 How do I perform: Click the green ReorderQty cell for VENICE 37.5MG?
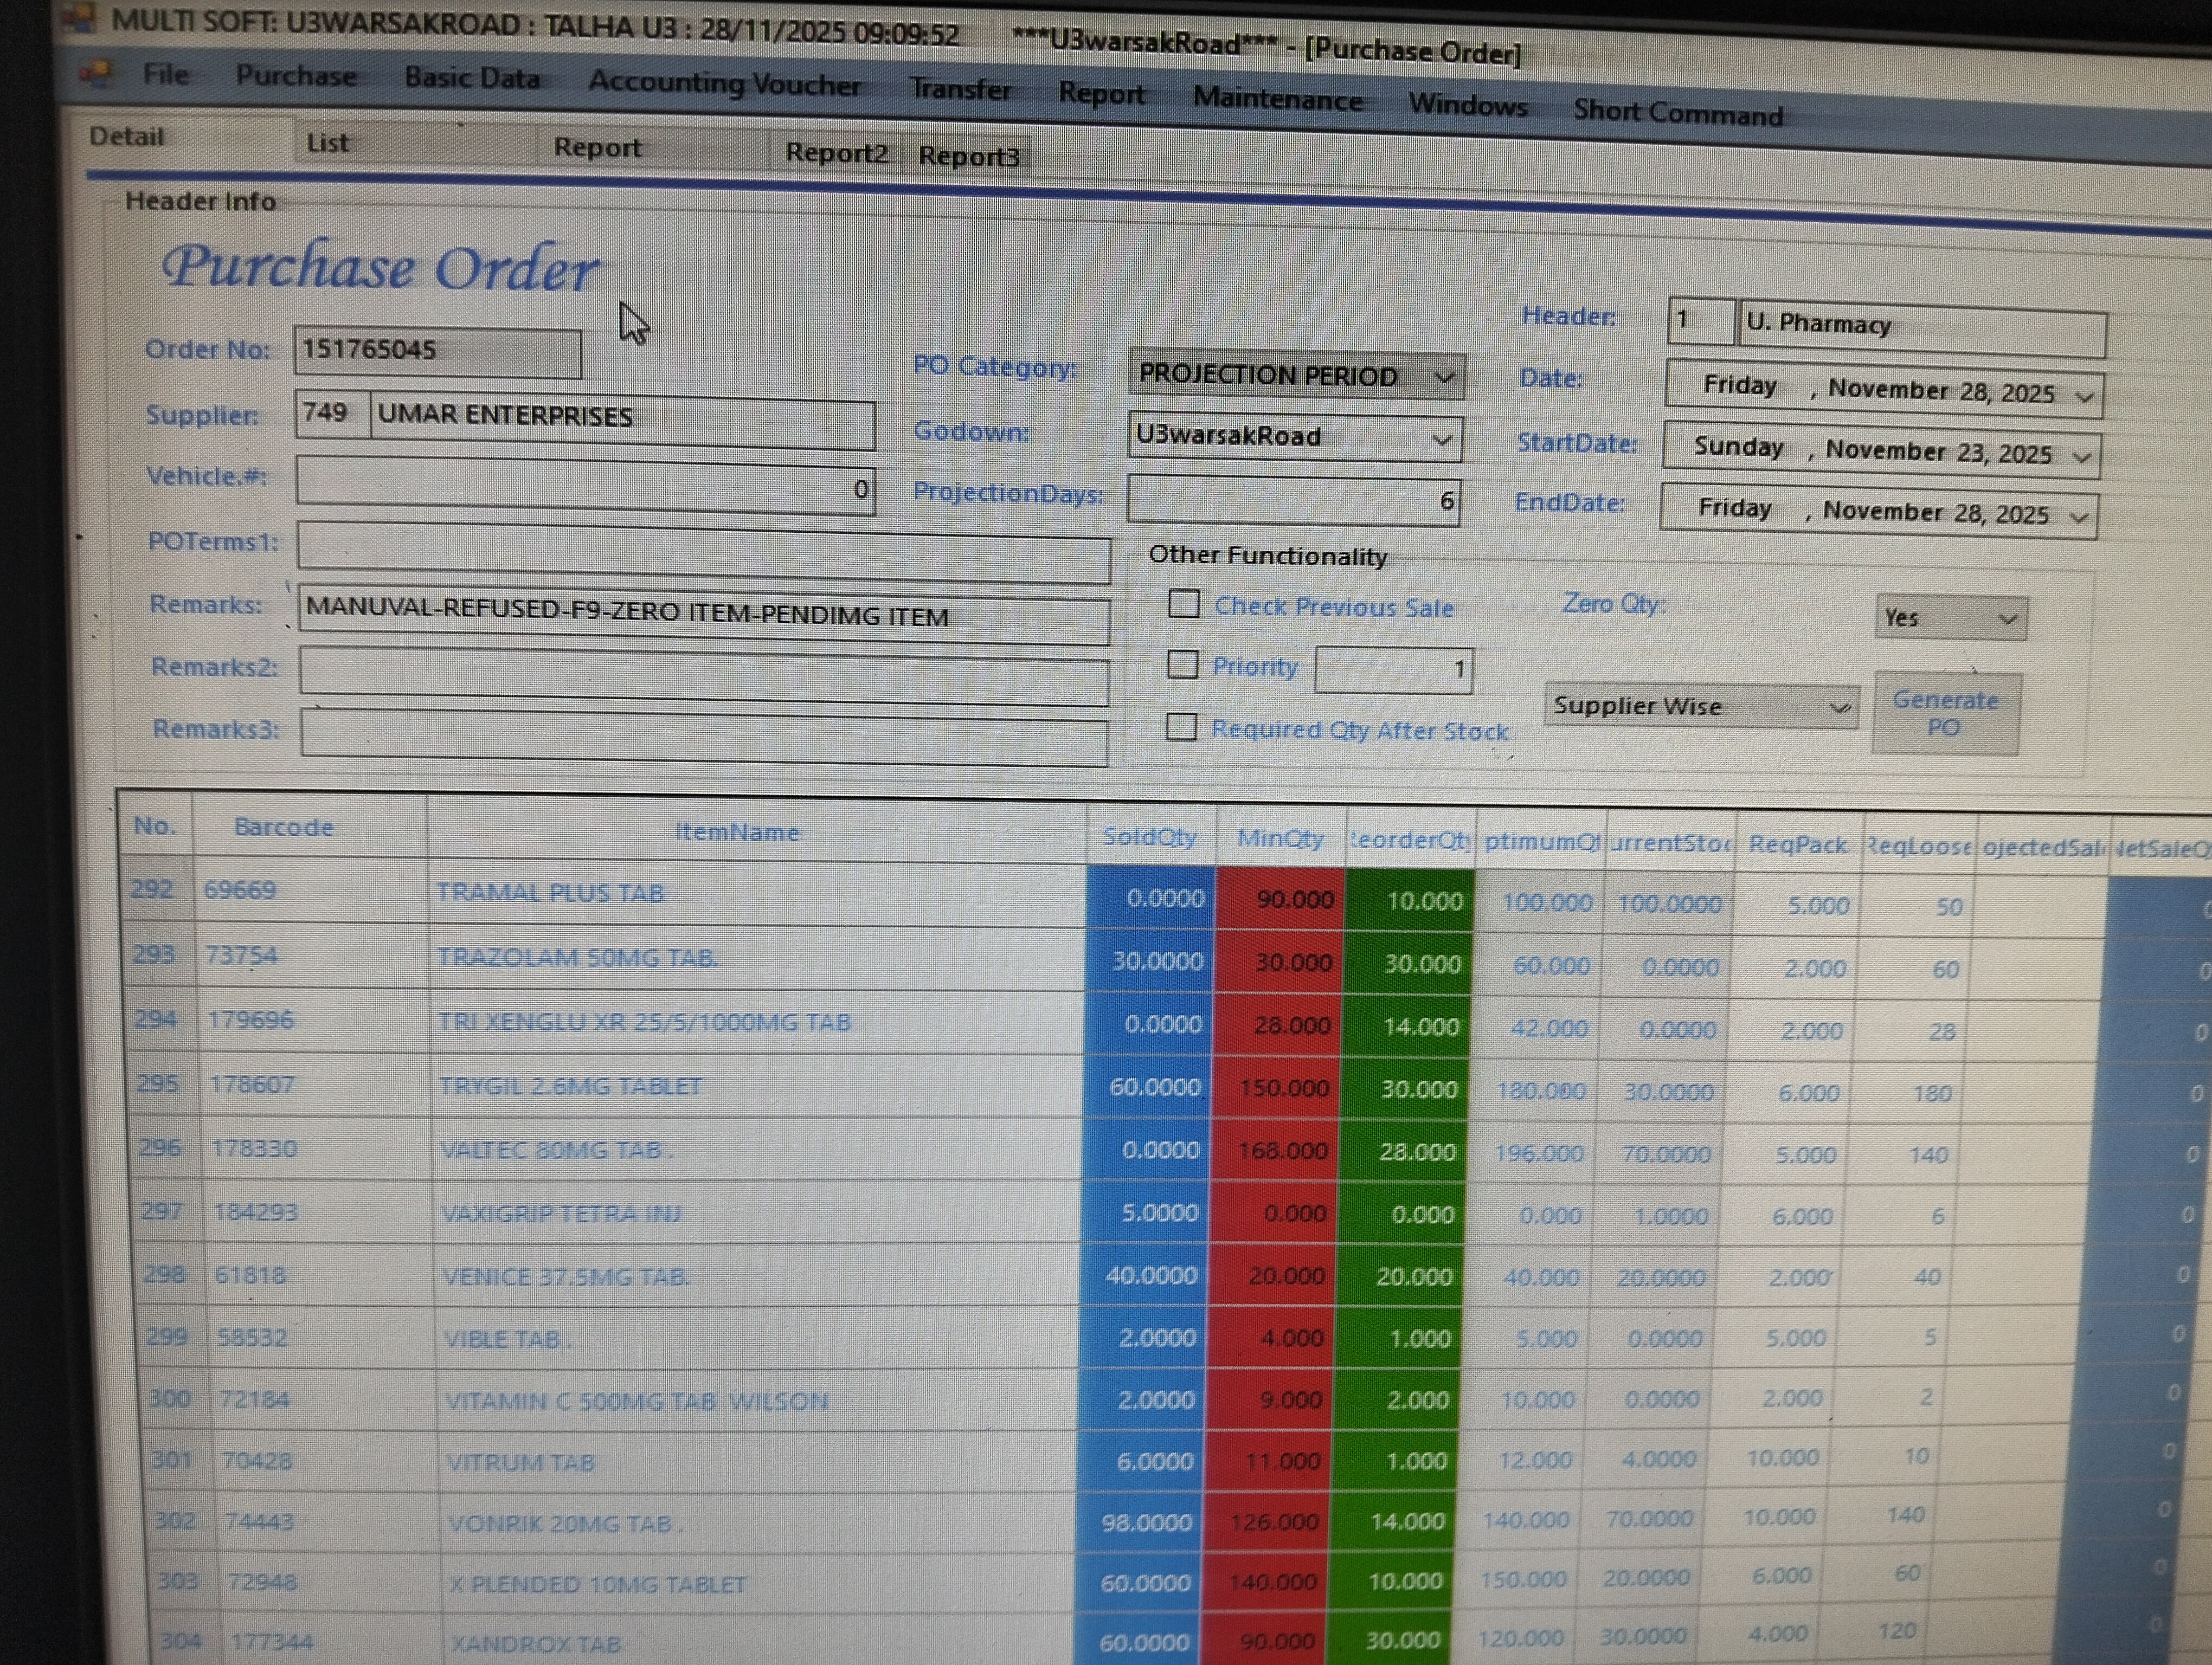[1407, 1276]
